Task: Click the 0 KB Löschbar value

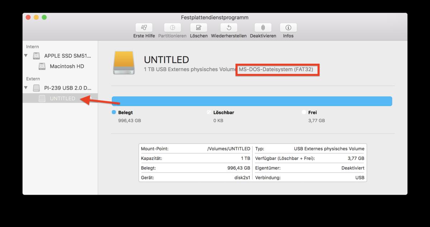Action: click(218, 121)
